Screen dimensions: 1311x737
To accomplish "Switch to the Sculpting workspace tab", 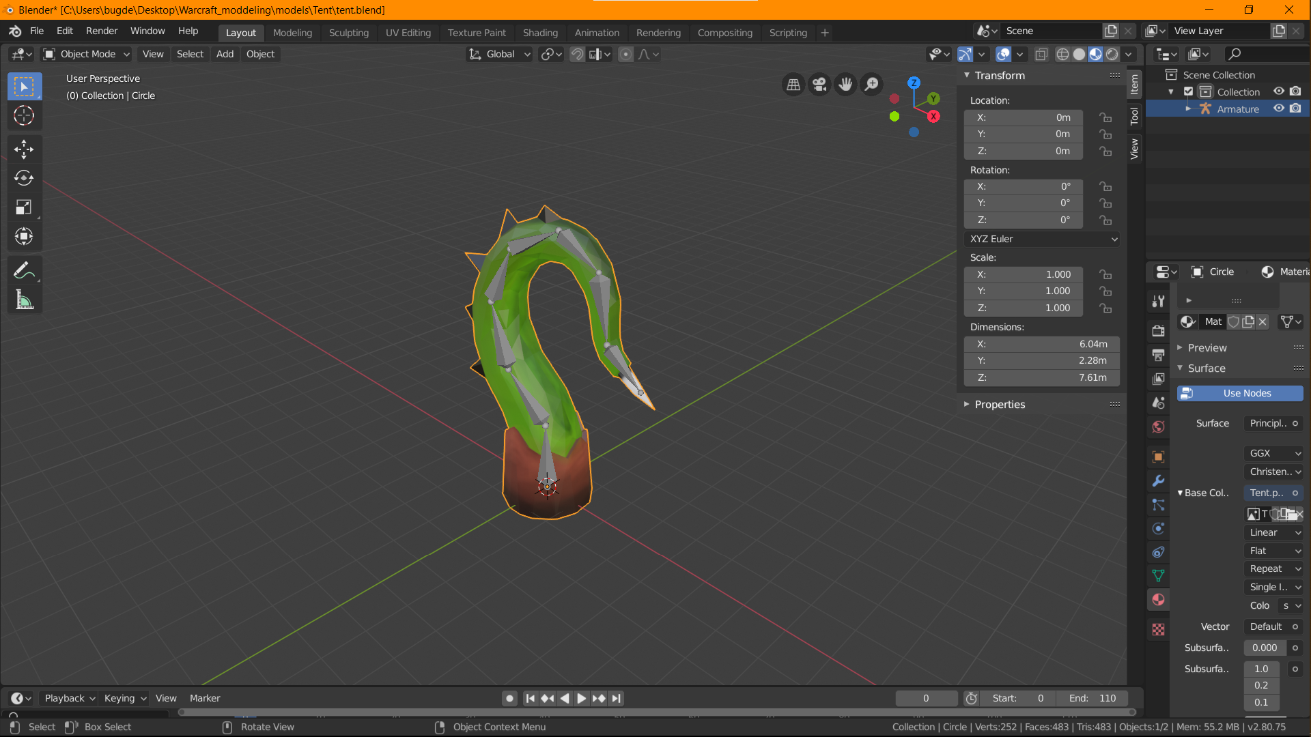I will click(x=348, y=32).
